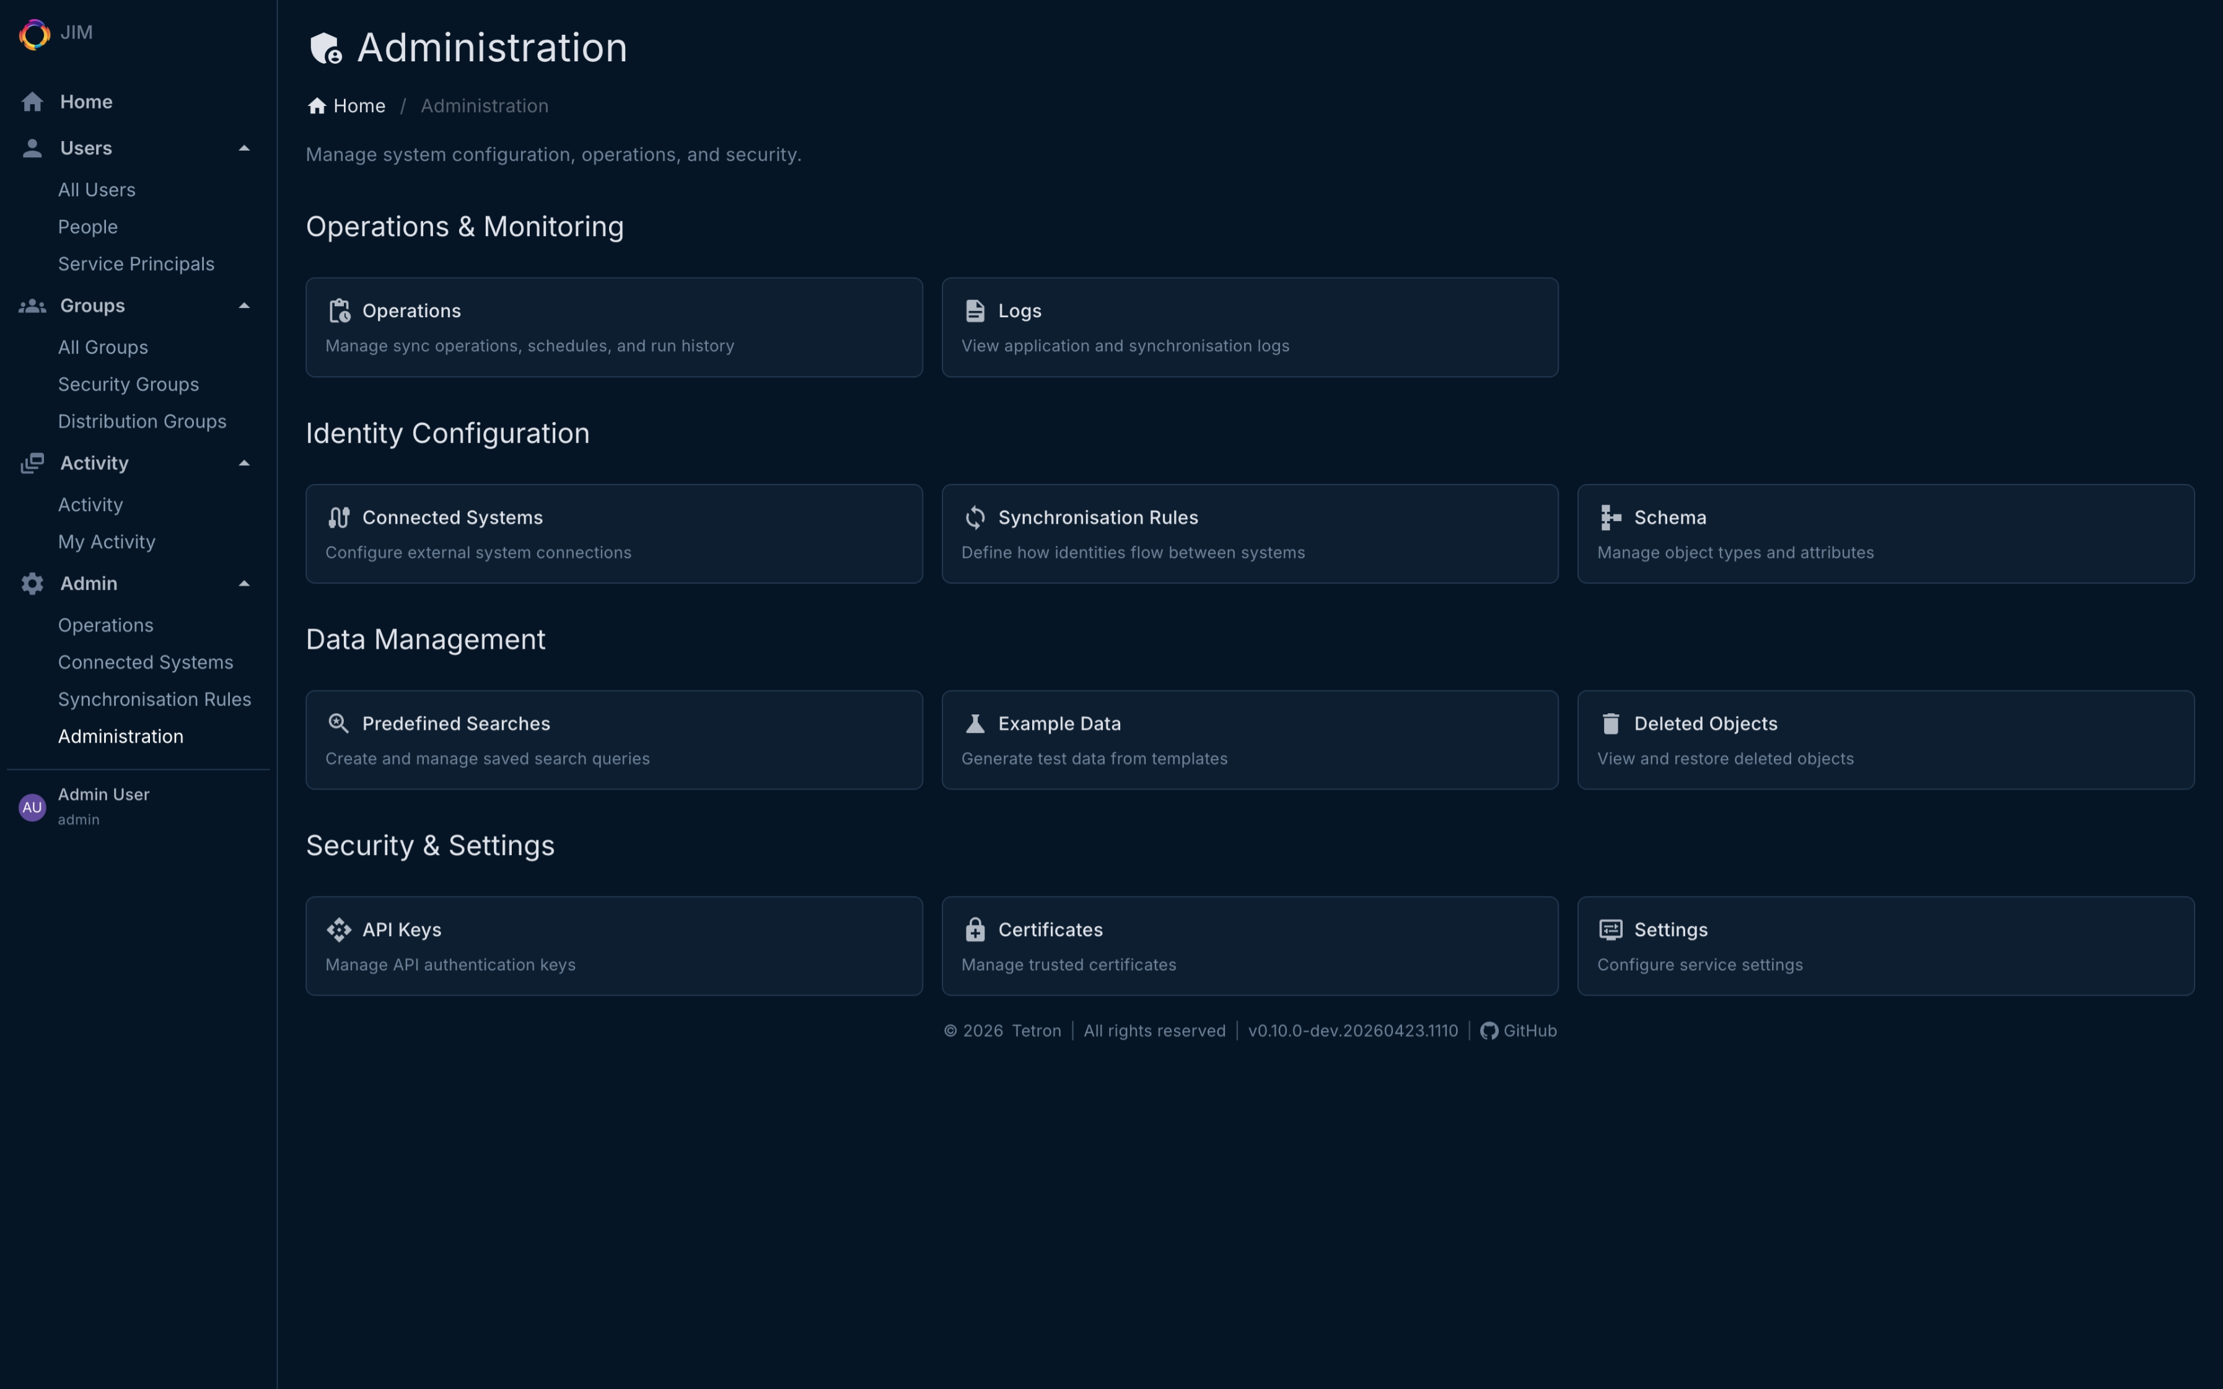Click the Connected Systems card icon
This screenshot has height=1389, width=2223.
point(339,517)
